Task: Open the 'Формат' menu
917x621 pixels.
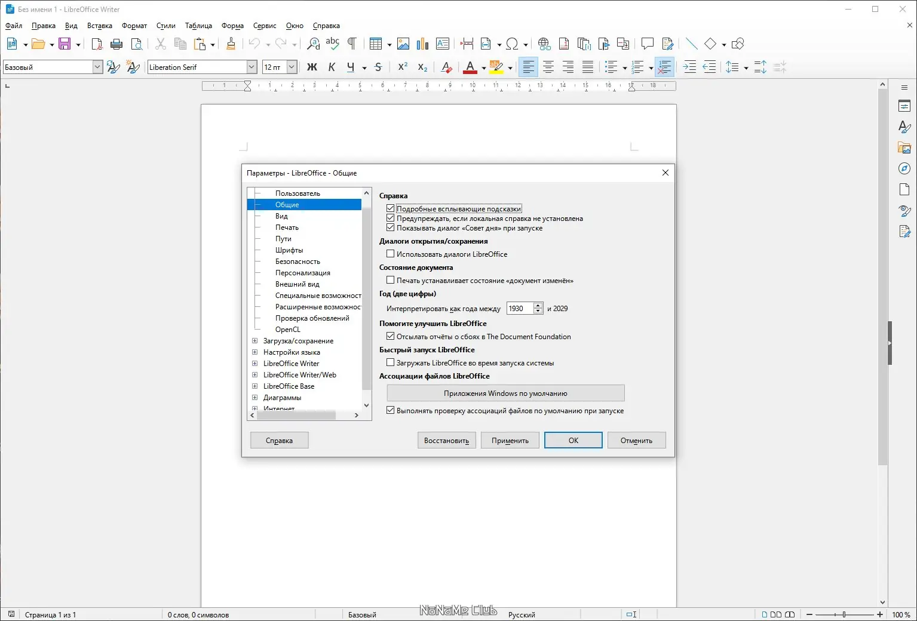Action: pos(134,26)
